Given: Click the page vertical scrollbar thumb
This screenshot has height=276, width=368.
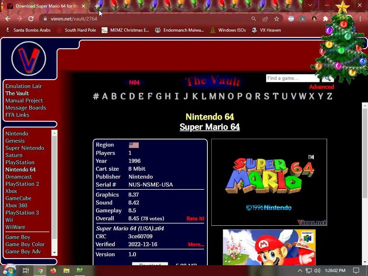Looking at the screenshot, I should coord(365,152).
